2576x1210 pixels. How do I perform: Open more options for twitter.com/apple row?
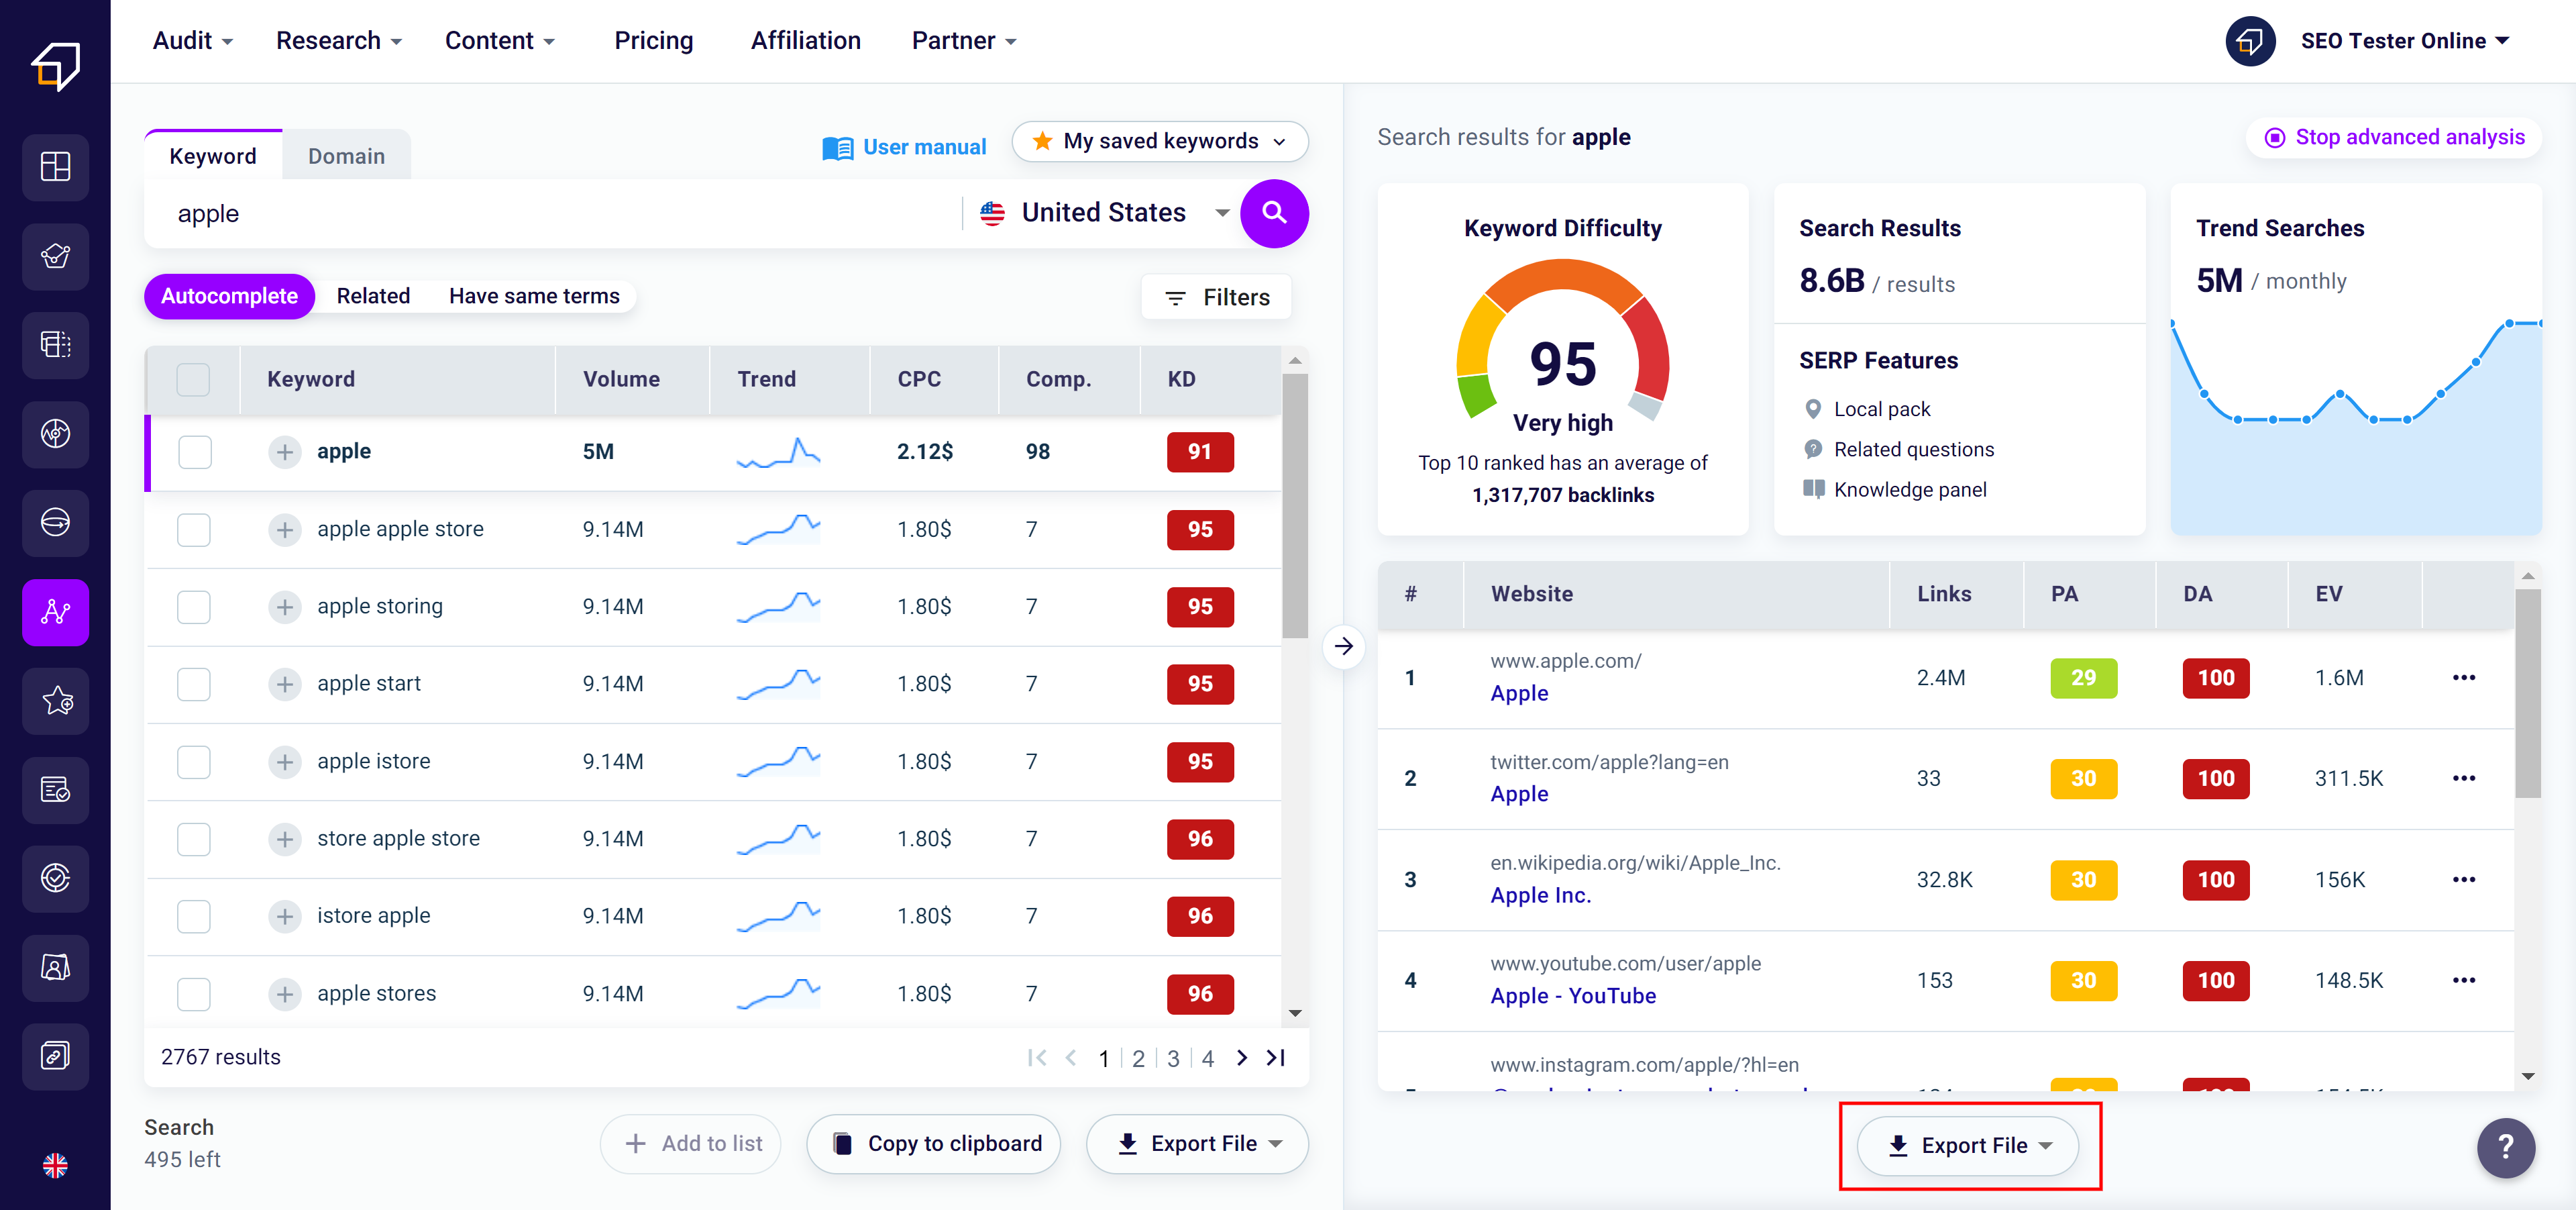(x=2463, y=779)
